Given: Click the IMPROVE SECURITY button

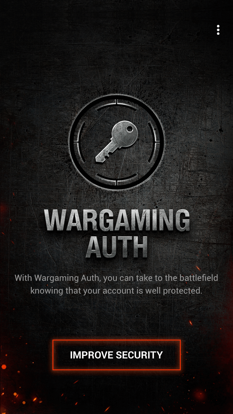Looking at the screenshot, I should pyautogui.click(x=116, y=355).
